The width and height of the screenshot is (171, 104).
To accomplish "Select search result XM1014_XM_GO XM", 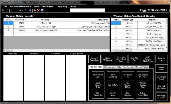I will [138, 27].
